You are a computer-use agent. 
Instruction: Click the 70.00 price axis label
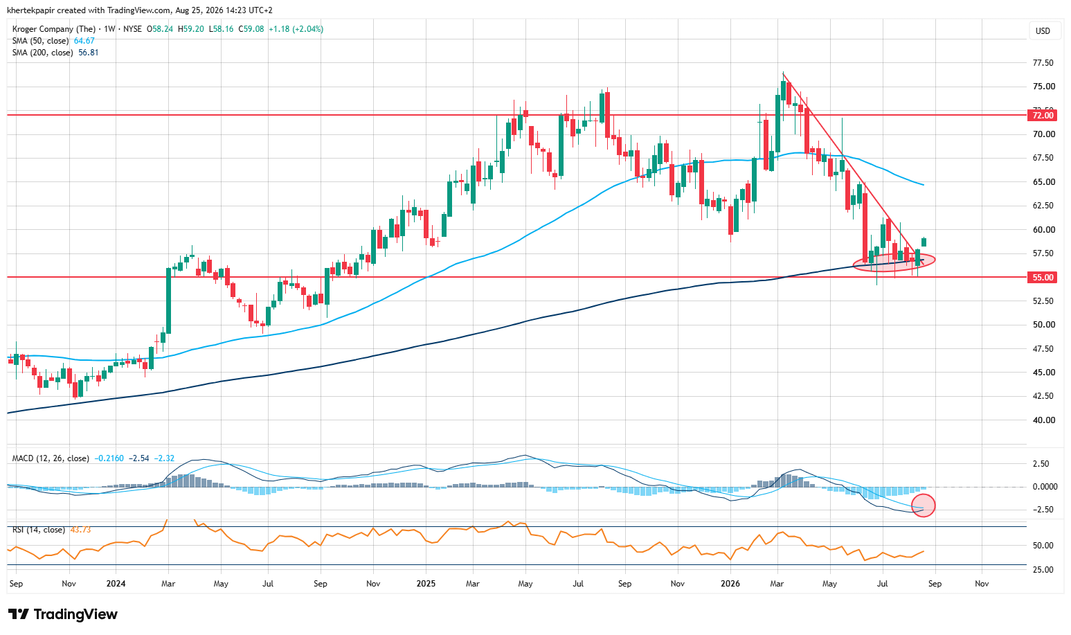pyautogui.click(x=1043, y=134)
